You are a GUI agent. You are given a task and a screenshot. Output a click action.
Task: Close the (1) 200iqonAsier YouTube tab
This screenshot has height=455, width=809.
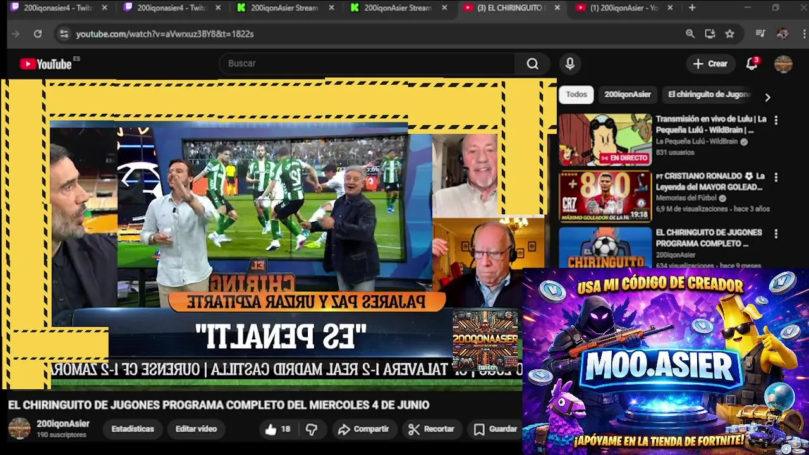[x=670, y=8]
